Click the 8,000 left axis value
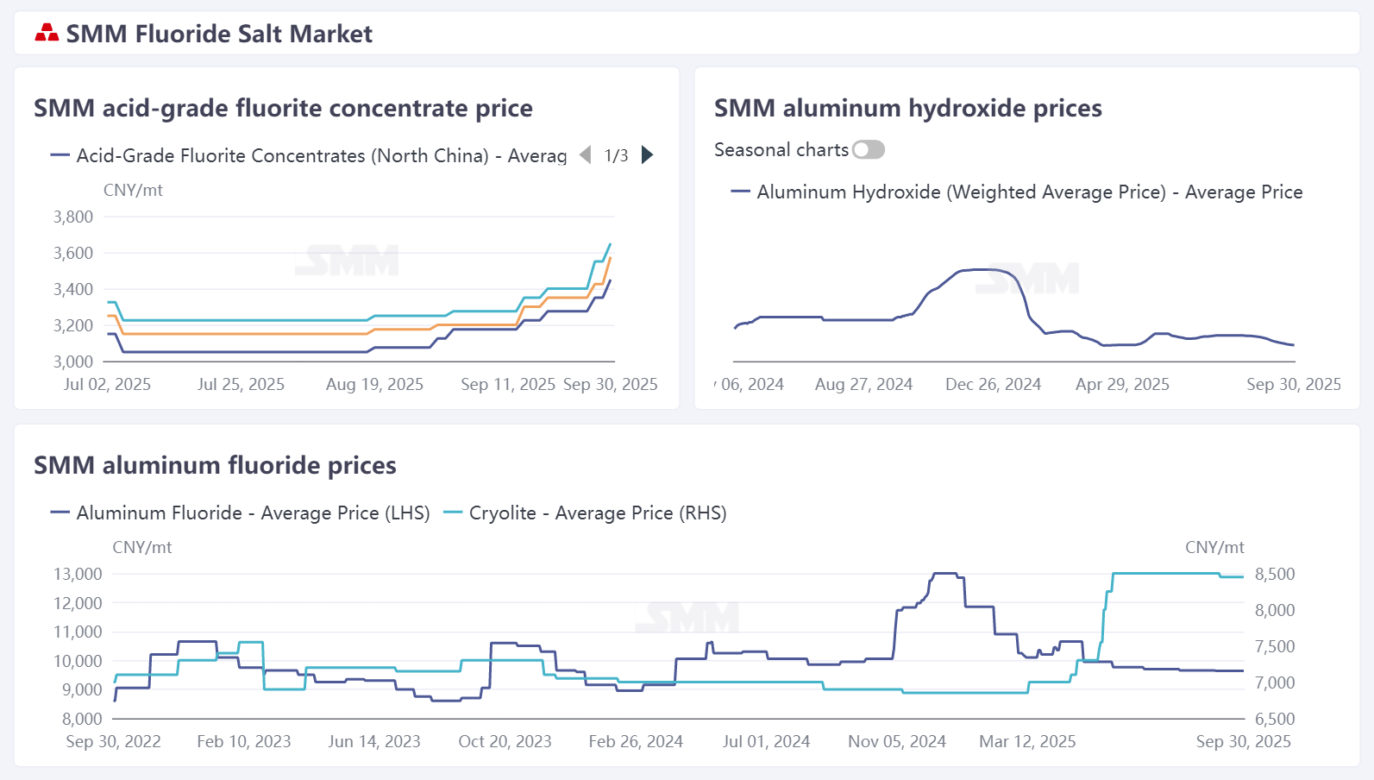1374x780 pixels. tap(82, 719)
